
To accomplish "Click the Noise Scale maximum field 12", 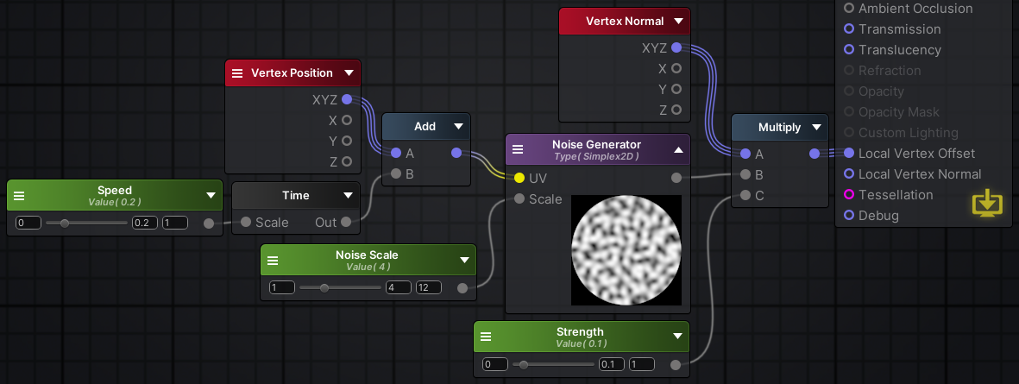I will [x=428, y=287].
